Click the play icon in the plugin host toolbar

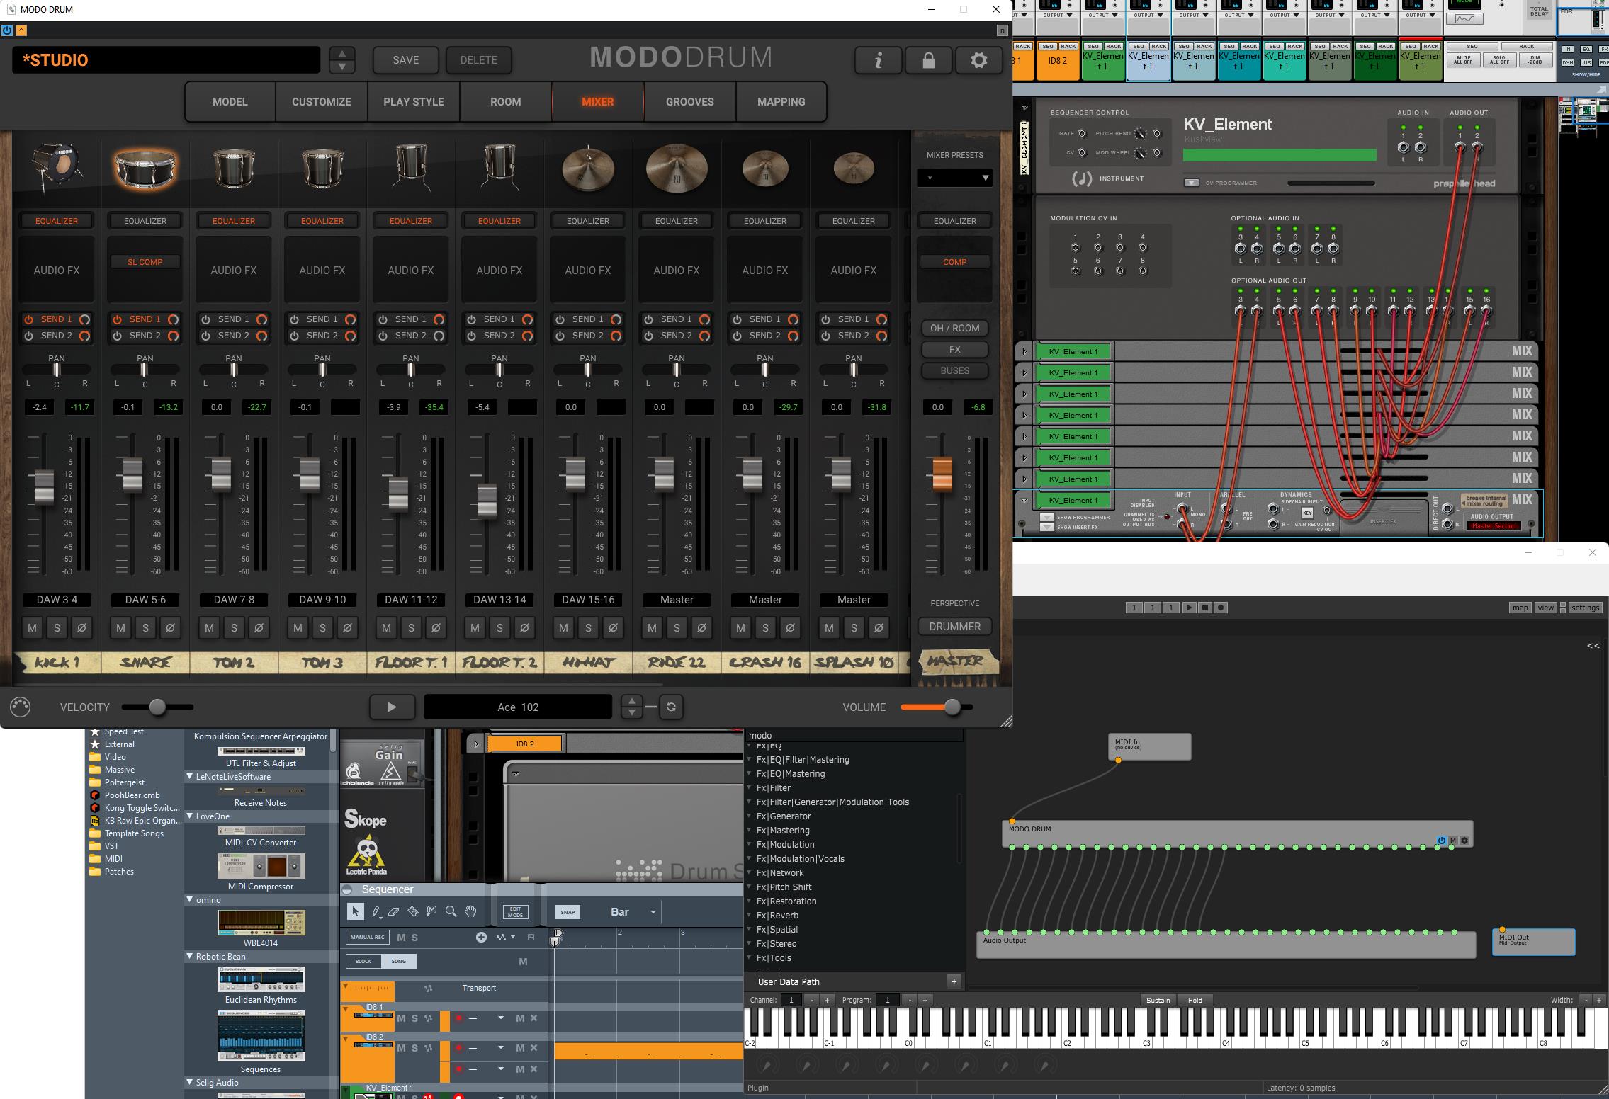[x=1189, y=608]
